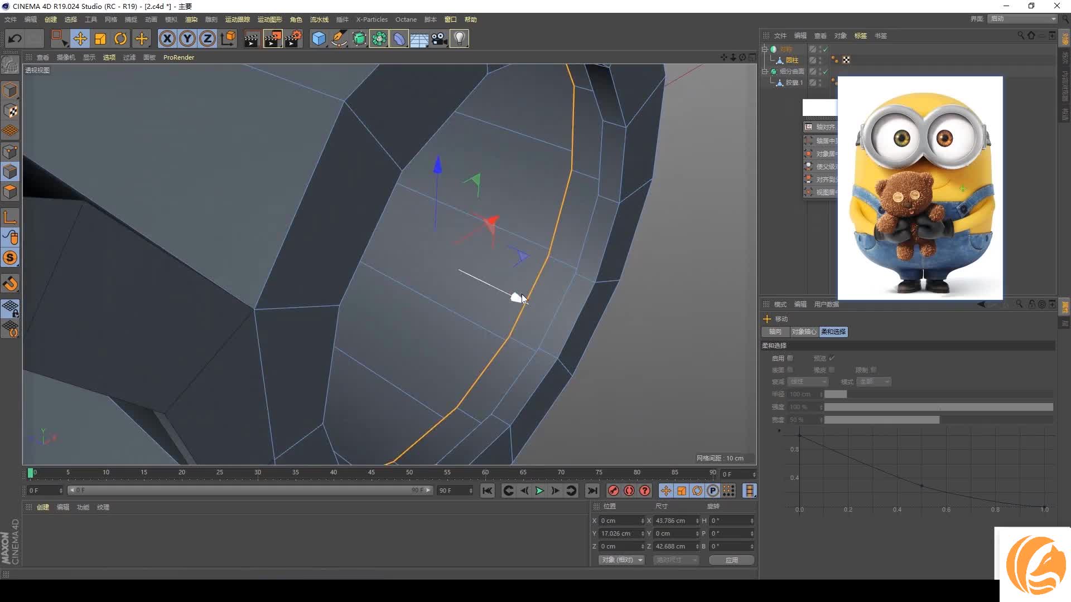Select the Scale tool icon
The width and height of the screenshot is (1071, 602).
100,38
